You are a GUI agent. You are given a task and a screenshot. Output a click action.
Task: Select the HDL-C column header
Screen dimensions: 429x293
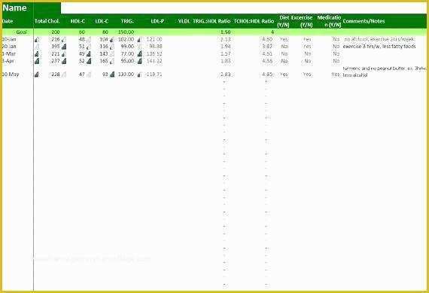tap(78, 21)
